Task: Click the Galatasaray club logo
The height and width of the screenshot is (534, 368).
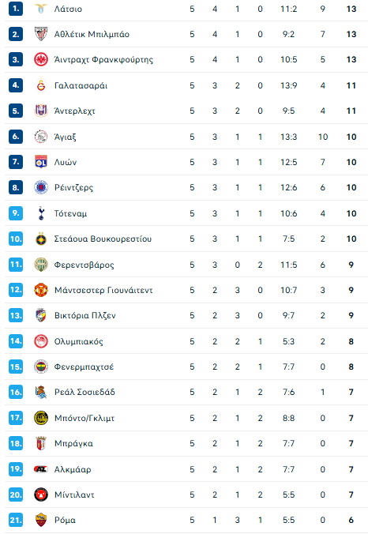Action: 41,85
